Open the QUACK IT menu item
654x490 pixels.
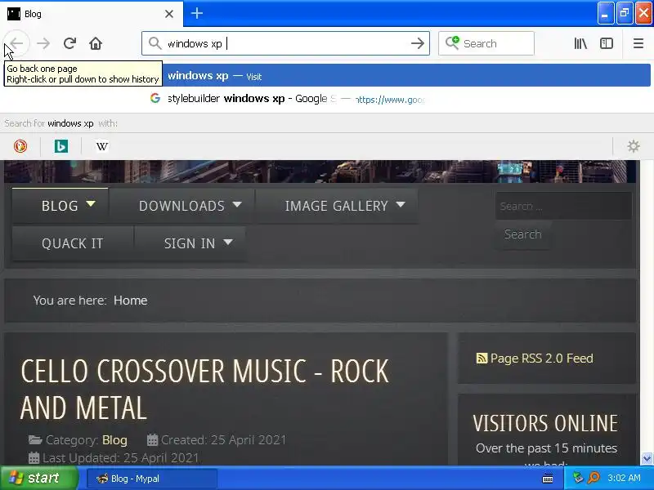pos(73,243)
